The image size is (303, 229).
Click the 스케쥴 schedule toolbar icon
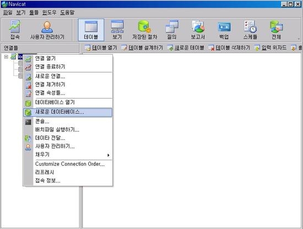250,30
